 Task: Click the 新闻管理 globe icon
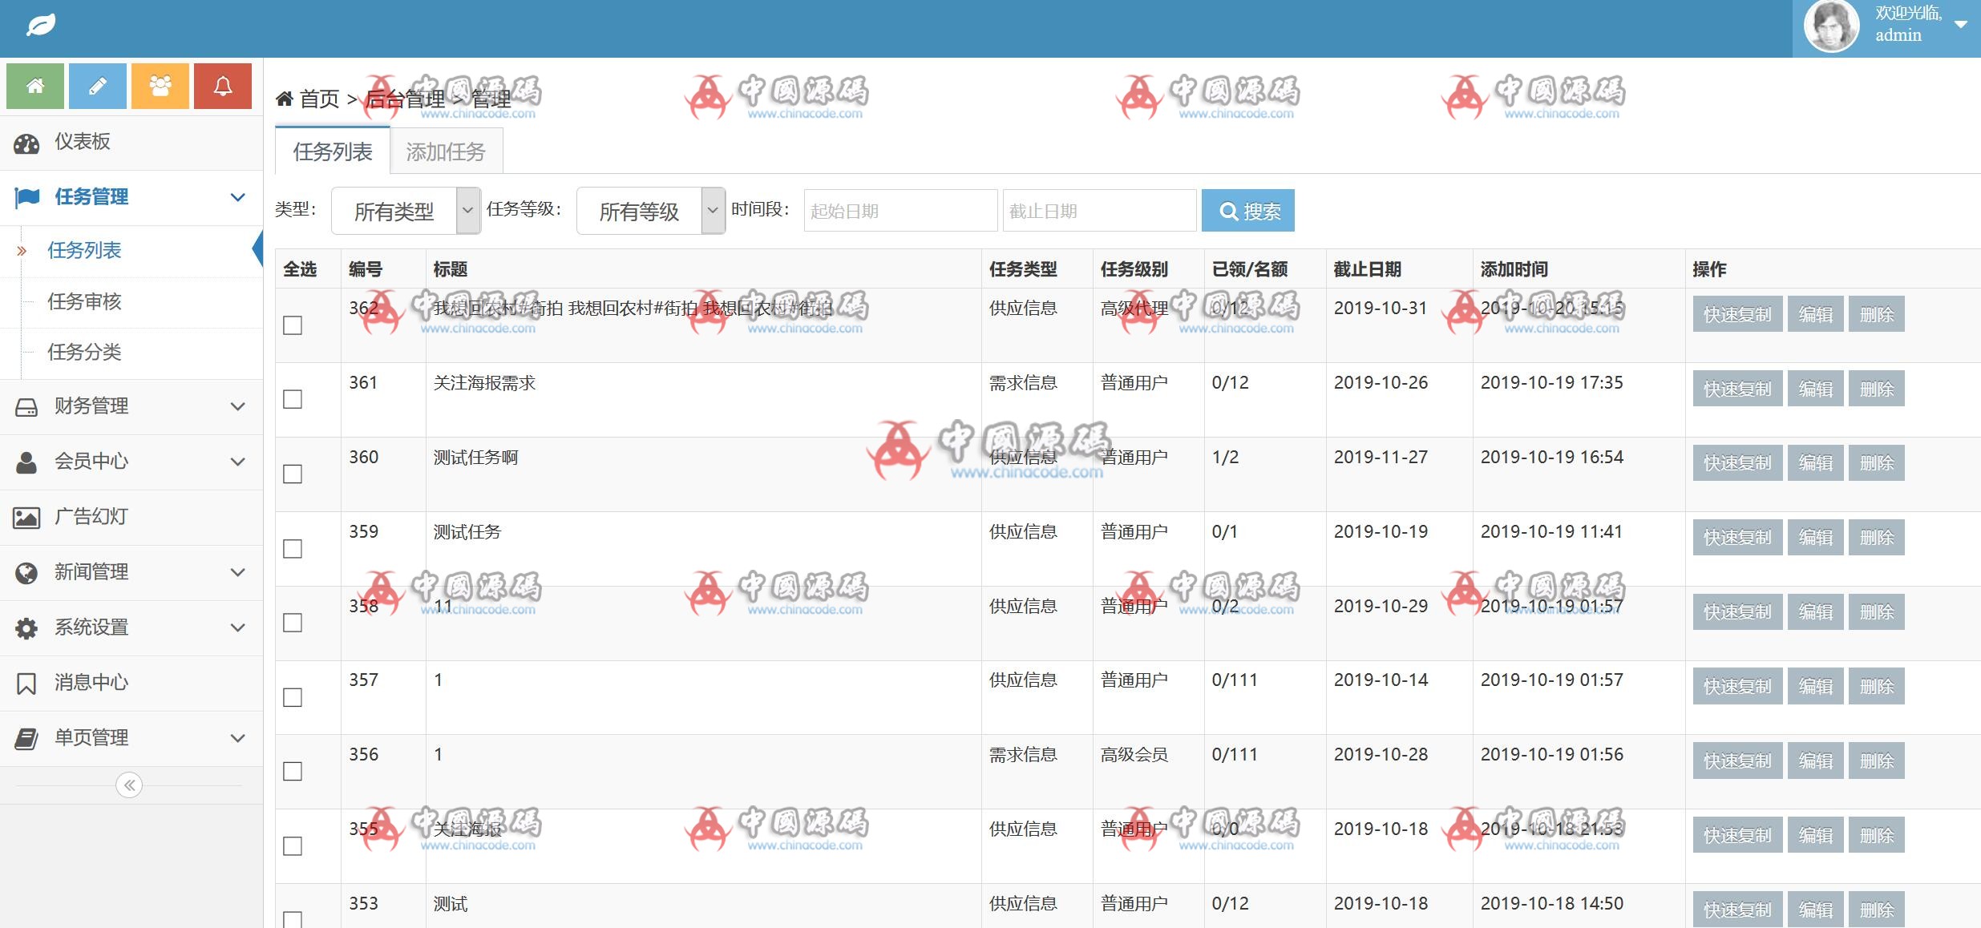26,572
